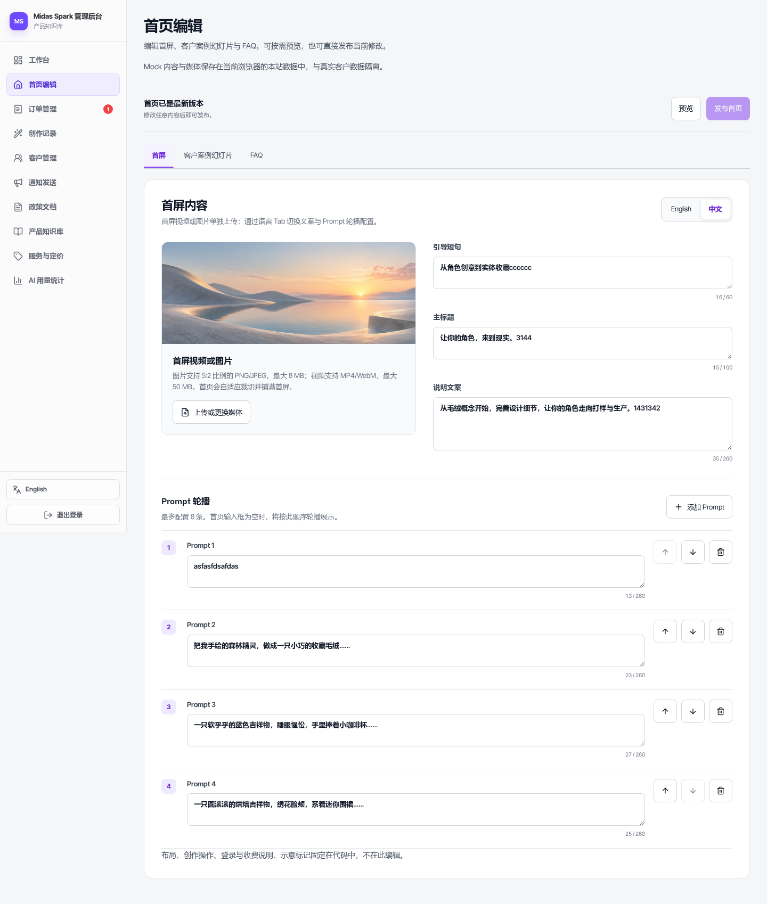The image size is (767, 904).
Task: Click the red badge on 订单管理
Action: click(x=108, y=109)
